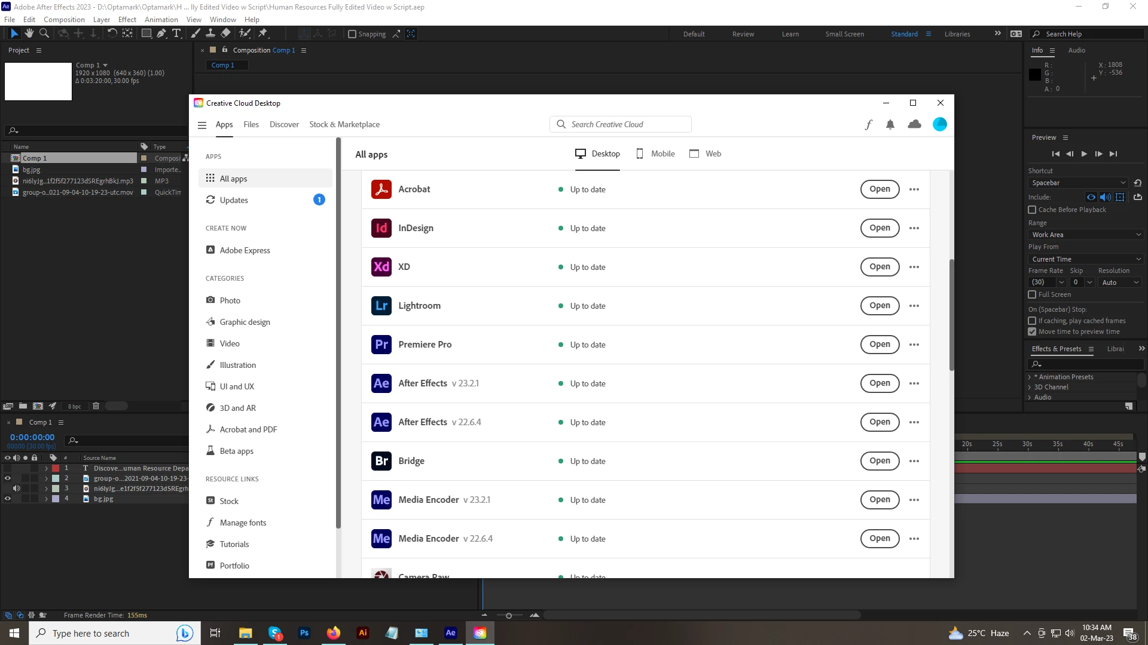Click the timeline zoom slider handle
1148x645 pixels.
point(509,615)
